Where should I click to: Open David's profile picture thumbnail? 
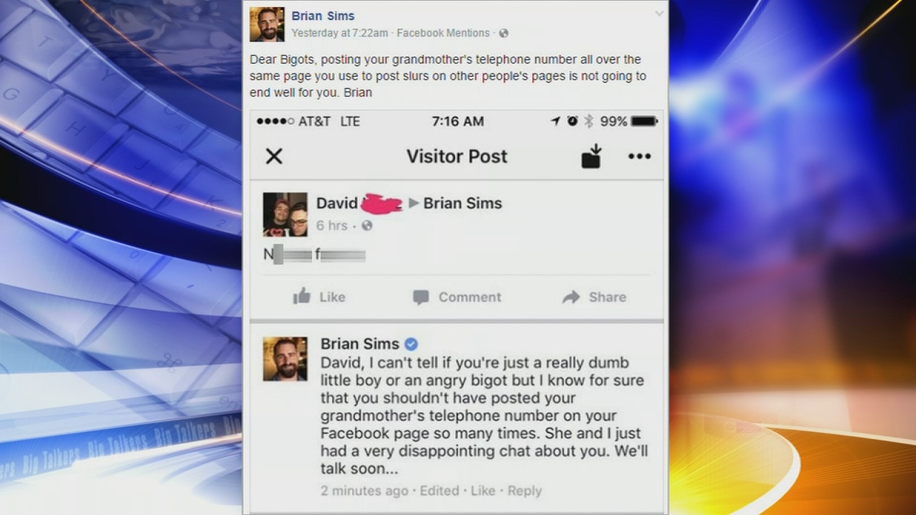(x=285, y=214)
